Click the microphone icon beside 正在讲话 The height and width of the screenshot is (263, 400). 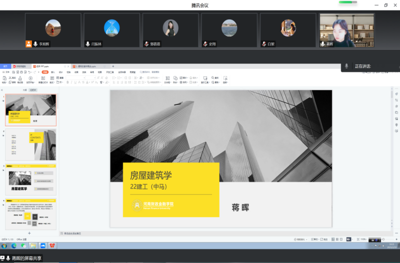(x=346, y=66)
